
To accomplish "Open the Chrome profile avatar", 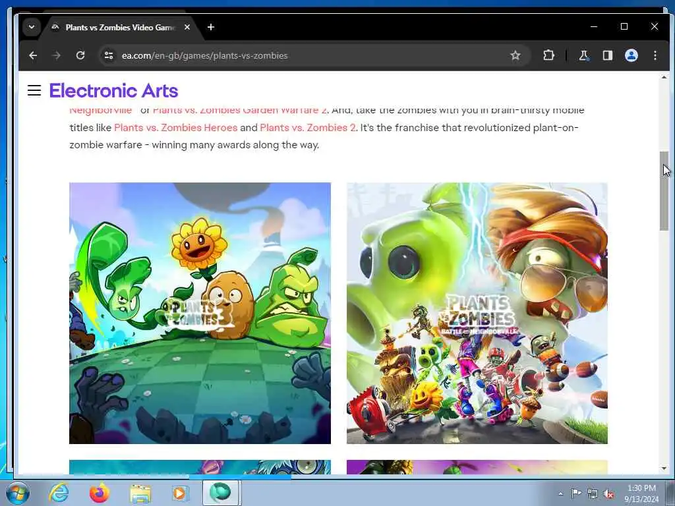I will pos(631,55).
